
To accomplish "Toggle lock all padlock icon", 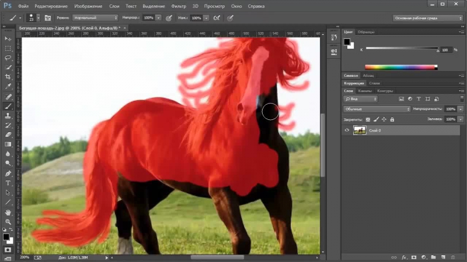I will pyautogui.click(x=392, y=119).
